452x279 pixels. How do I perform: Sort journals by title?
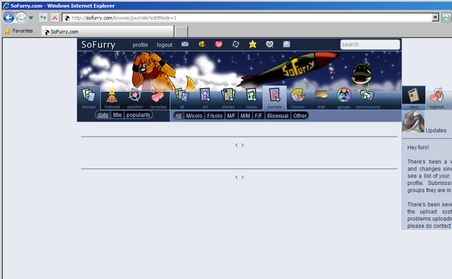[117, 115]
